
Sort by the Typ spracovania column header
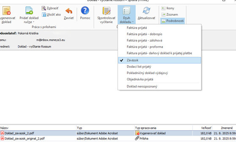point(163,128)
